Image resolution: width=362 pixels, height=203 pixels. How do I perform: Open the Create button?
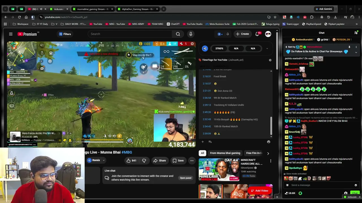(242, 34)
